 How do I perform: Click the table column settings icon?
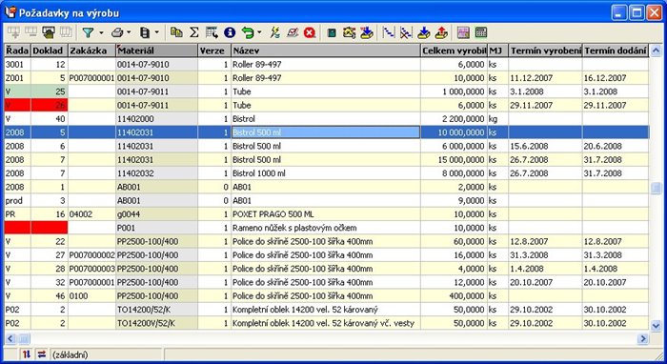click(212, 32)
